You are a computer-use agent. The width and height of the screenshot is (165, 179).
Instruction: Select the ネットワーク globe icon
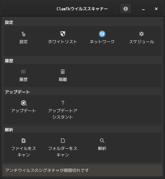click(102, 34)
